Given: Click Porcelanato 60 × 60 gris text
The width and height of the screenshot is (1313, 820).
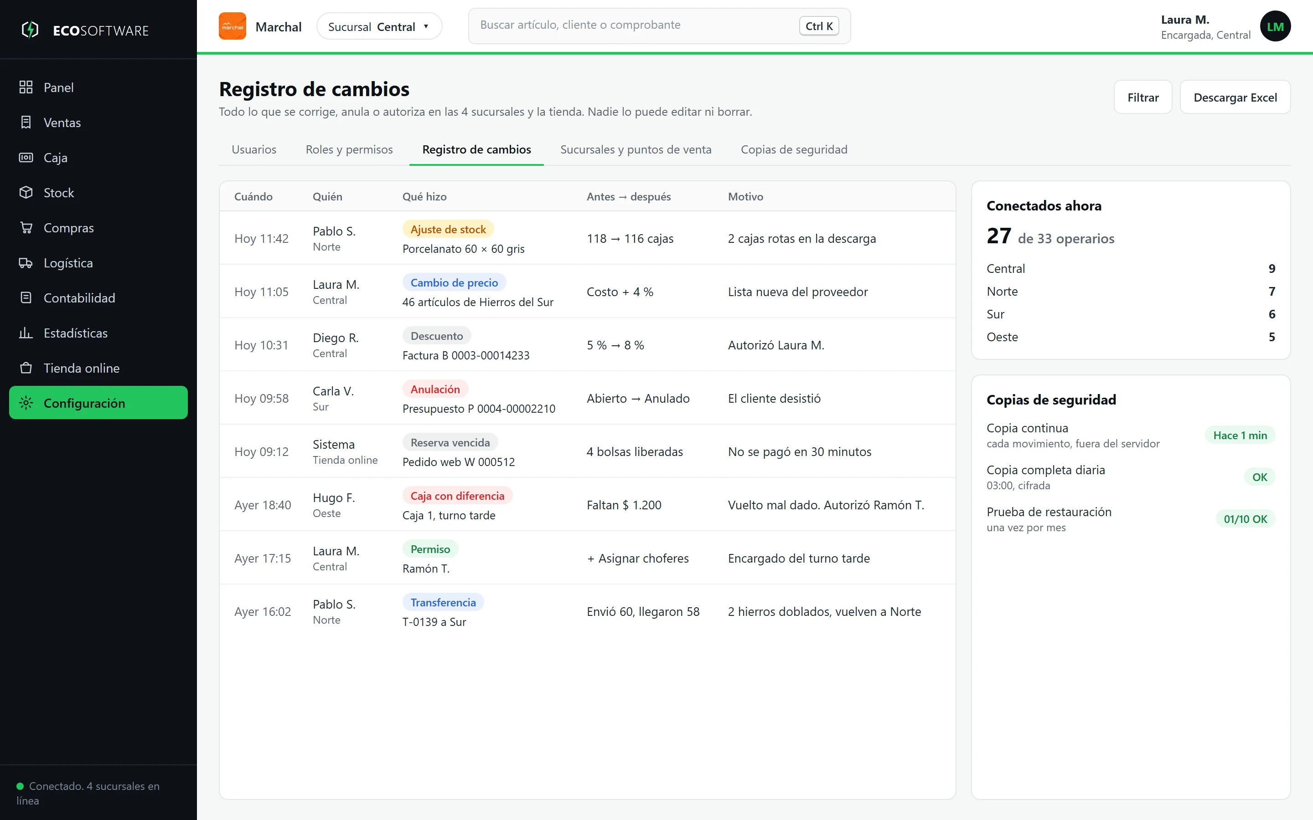Looking at the screenshot, I should click(x=463, y=249).
